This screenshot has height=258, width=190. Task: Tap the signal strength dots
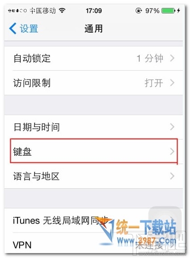(17, 11)
